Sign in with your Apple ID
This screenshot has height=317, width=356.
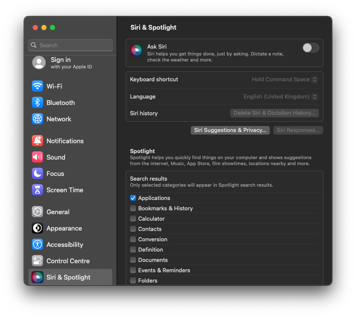click(71, 63)
